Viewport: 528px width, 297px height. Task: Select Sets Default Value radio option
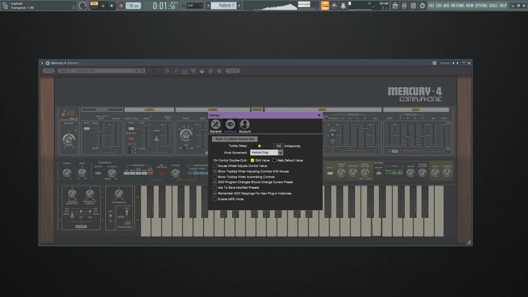[x=274, y=160]
